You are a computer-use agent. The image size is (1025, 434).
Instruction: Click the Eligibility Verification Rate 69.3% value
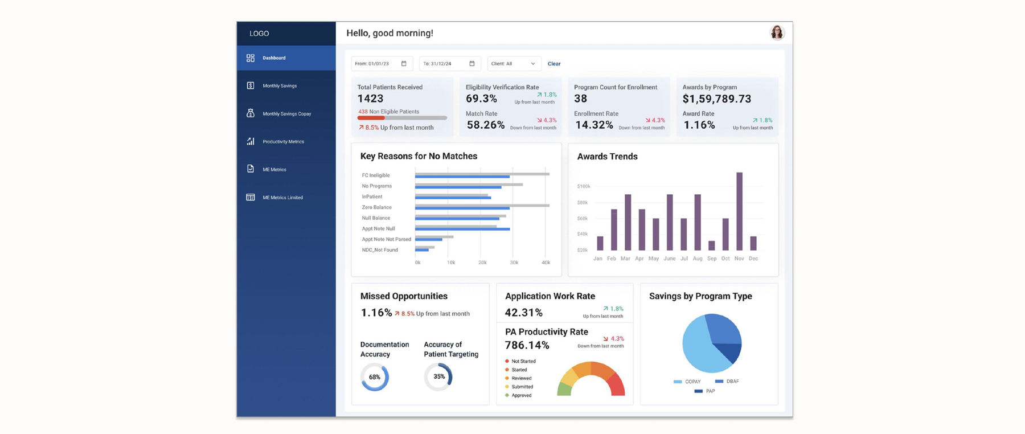point(481,99)
